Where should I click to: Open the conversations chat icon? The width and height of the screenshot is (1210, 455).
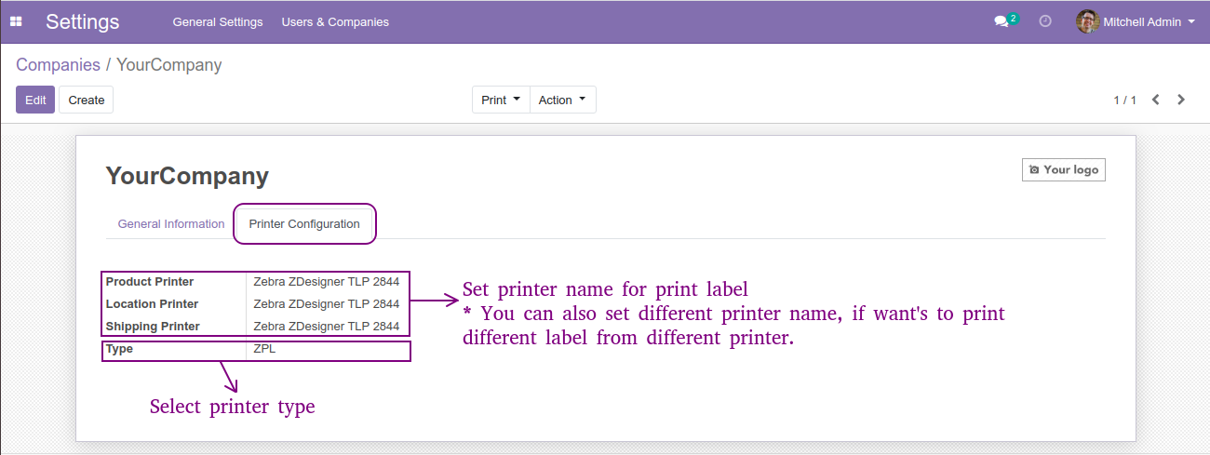[1002, 21]
